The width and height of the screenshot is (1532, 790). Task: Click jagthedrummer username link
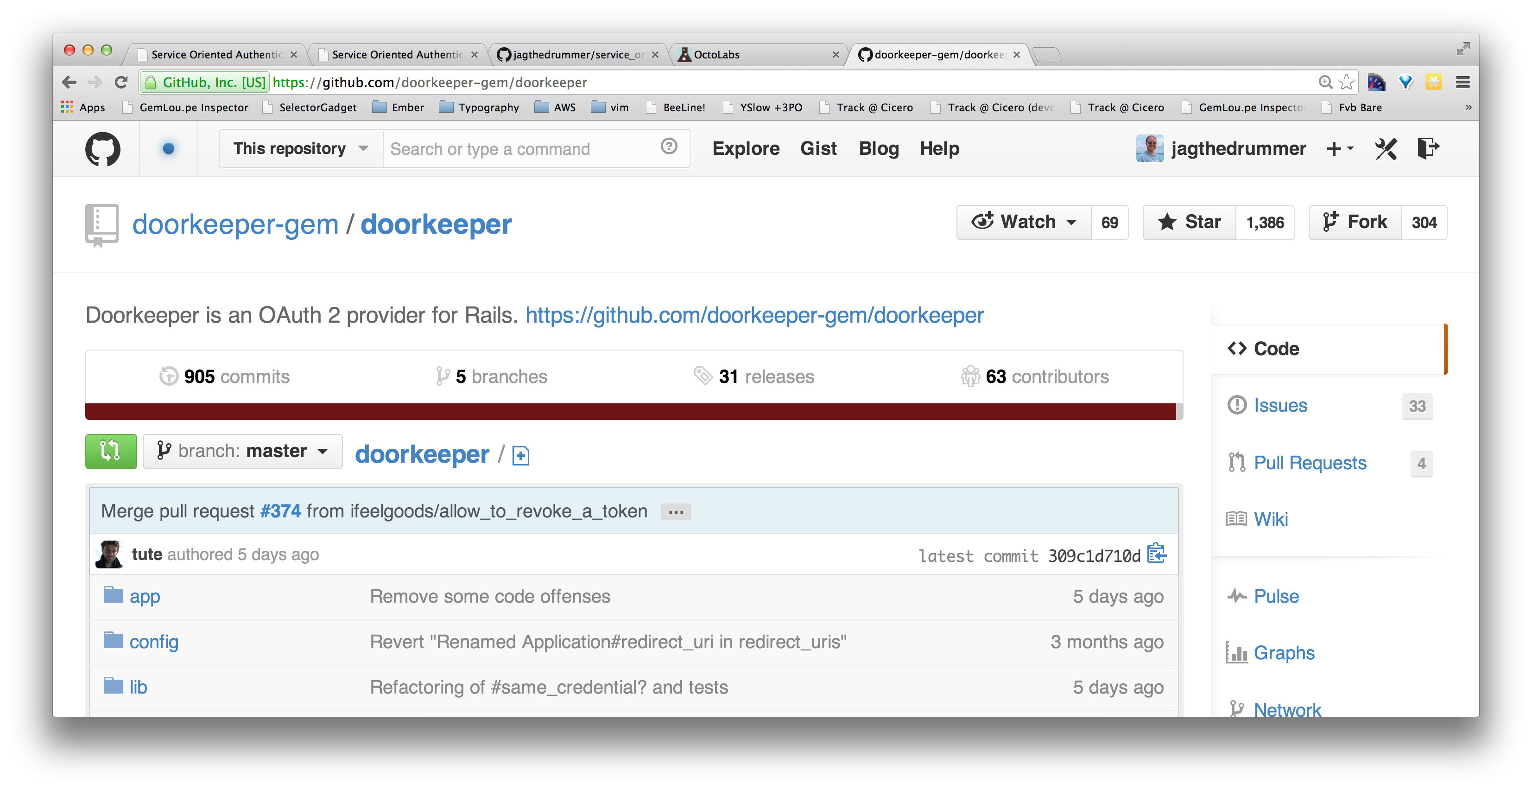click(x=1238, y=148)
